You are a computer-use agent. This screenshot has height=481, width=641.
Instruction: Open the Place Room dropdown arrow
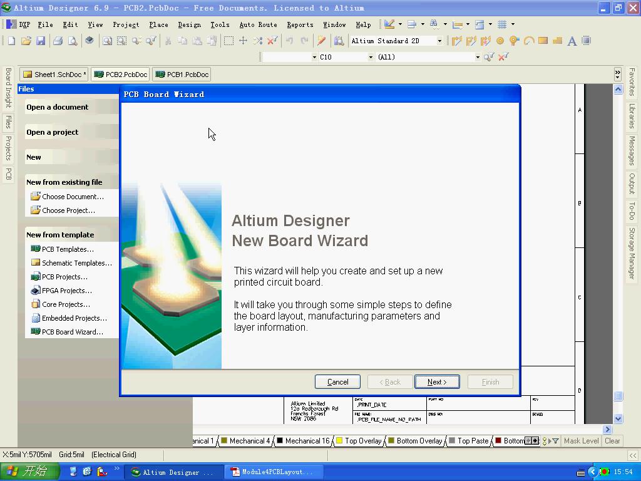tap(490, 24)
